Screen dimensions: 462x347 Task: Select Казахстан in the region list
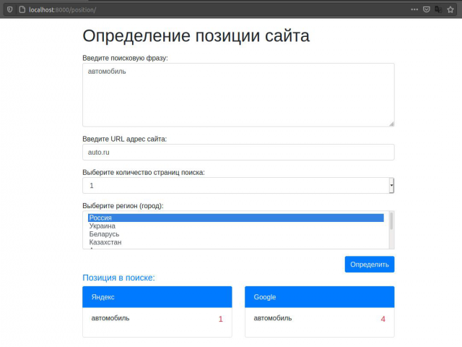click(x=236, y=242)
